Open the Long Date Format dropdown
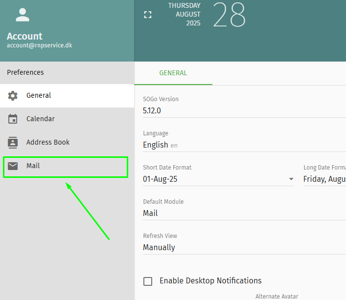This screenshot has width=346, height=300. [x=324, y=179]
